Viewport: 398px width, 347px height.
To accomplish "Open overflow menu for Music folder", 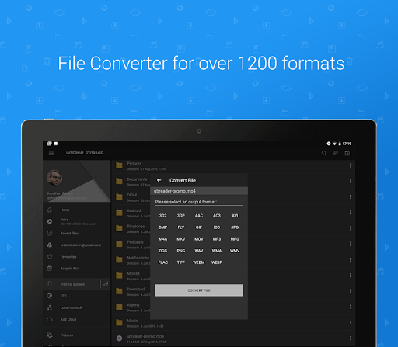I will tap(350, 322).
